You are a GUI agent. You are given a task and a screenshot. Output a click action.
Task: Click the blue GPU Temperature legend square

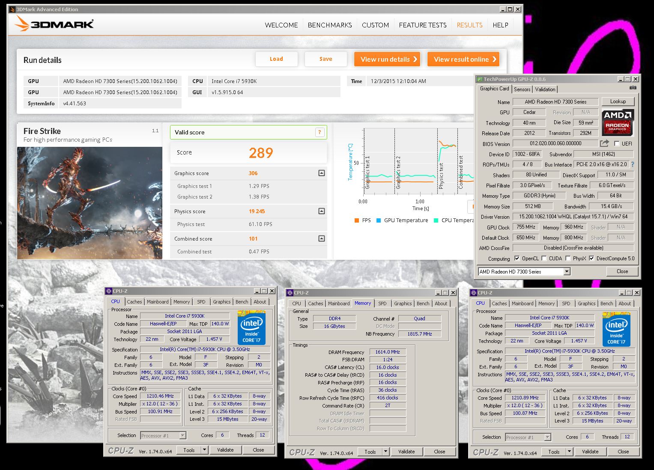pyautogui.click(x=379, y=220)
